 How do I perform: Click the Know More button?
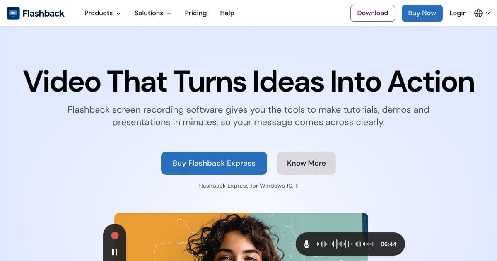pyautogui.click(x=306, y=163)
